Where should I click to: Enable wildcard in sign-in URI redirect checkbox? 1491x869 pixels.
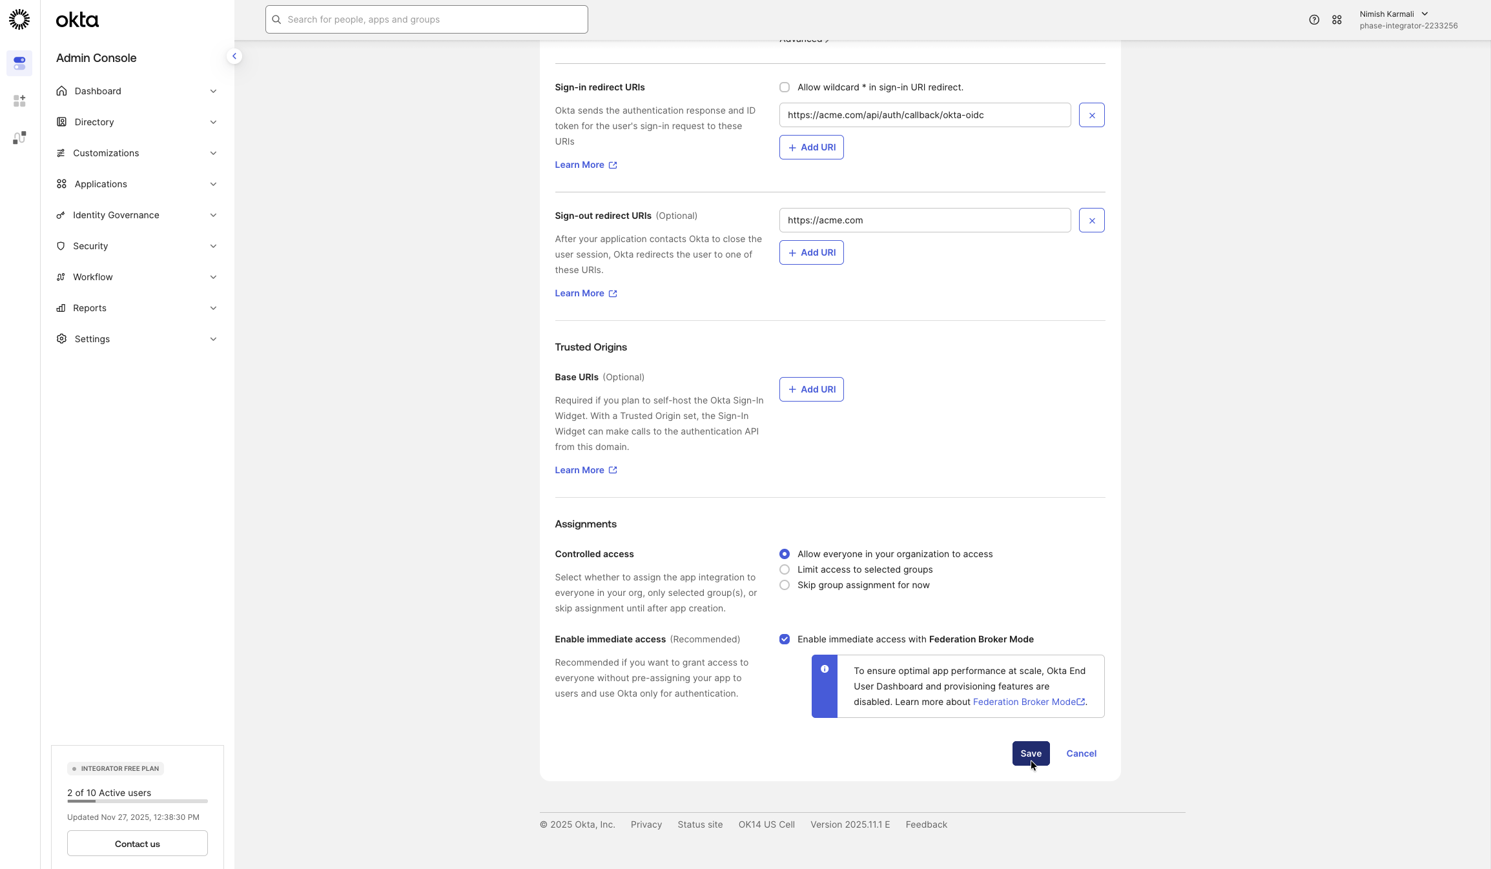coord(785,87)
